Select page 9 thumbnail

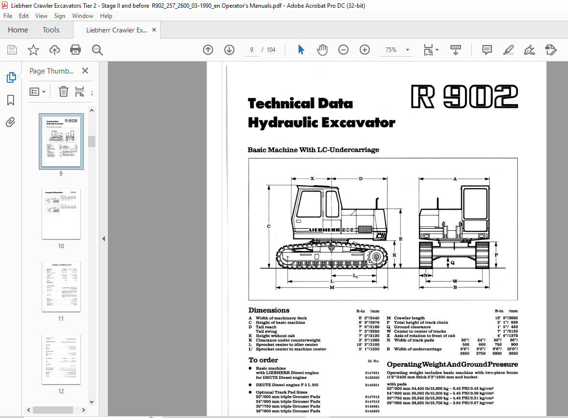click(61, 141)
